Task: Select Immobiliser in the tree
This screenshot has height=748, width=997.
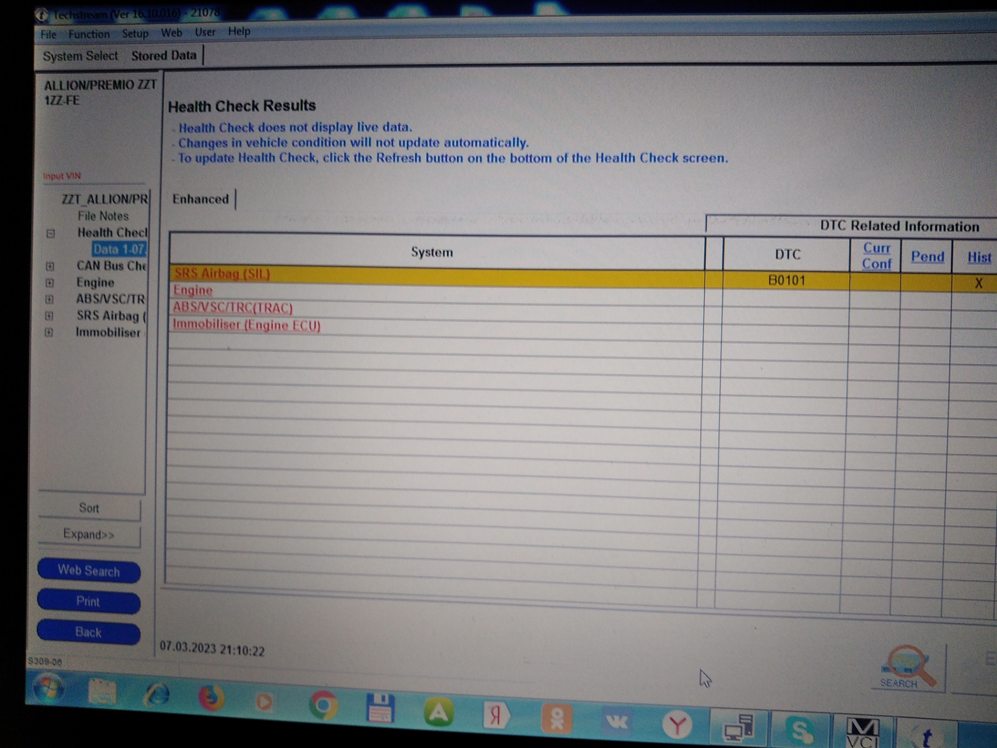Action: tap(108, 332)
